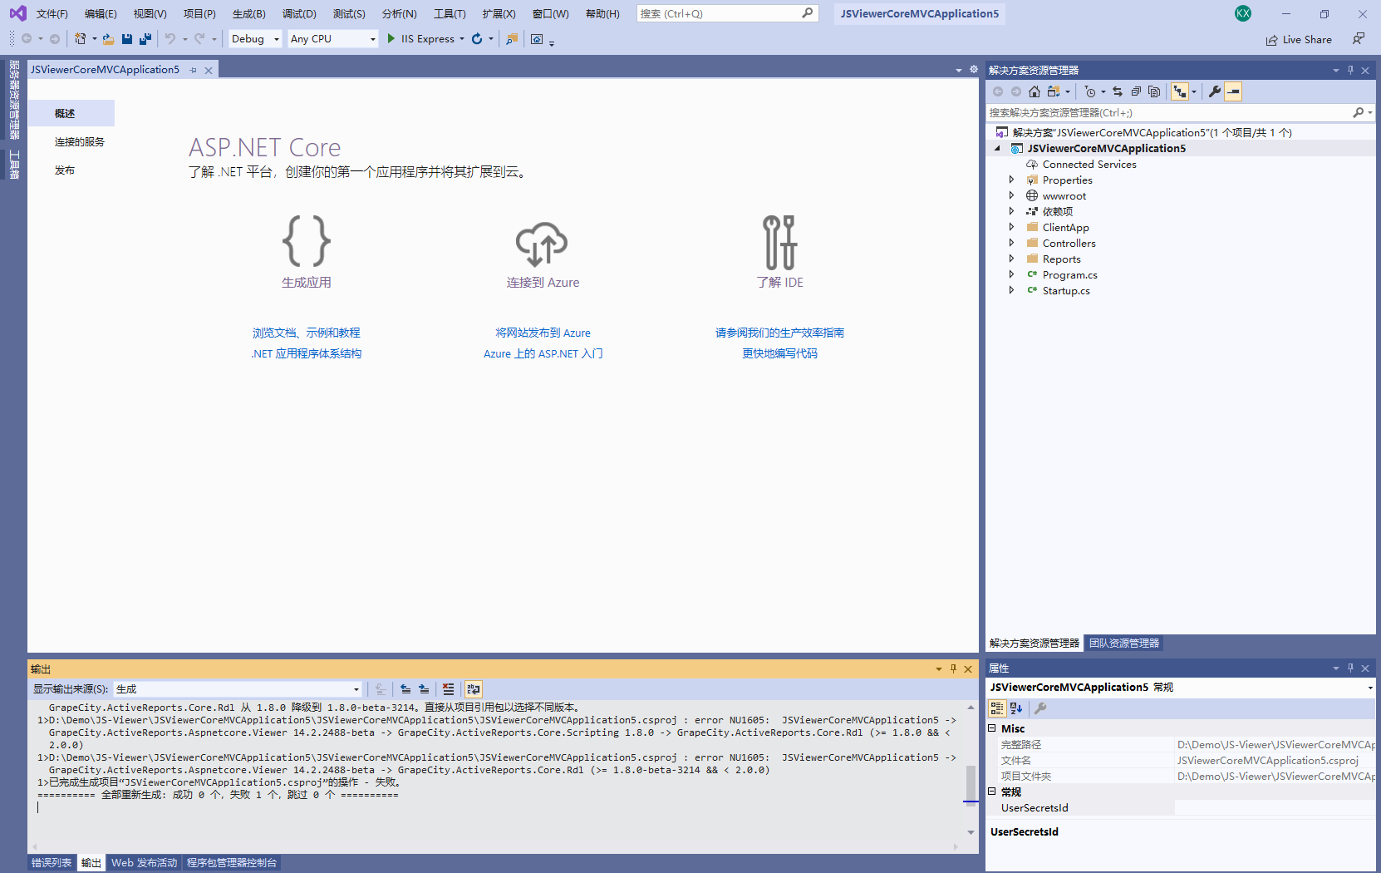Click the wrench Properties icon in Solution Explorer
This screenshot has height=873, width=1381.
tap(1215, 91)
